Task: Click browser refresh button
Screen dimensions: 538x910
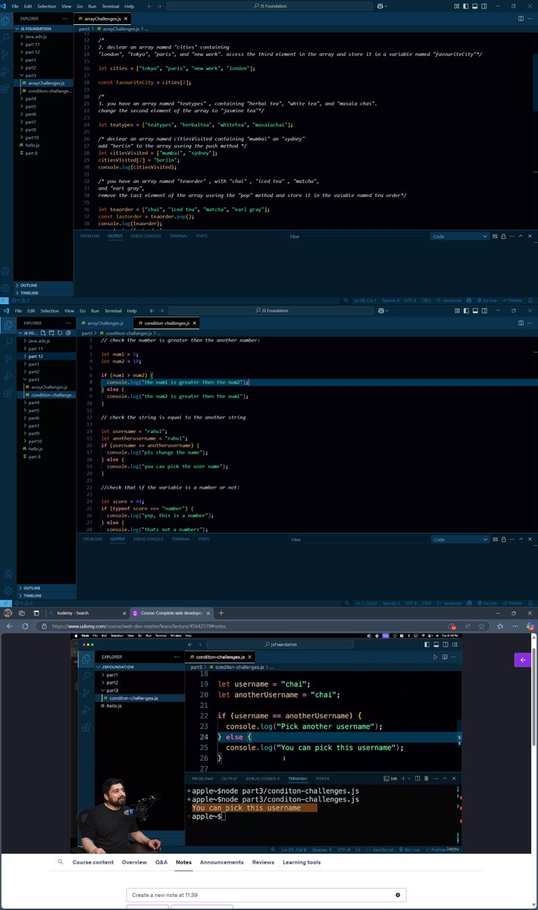Action: pyautogui.click(x=25, y=626)
